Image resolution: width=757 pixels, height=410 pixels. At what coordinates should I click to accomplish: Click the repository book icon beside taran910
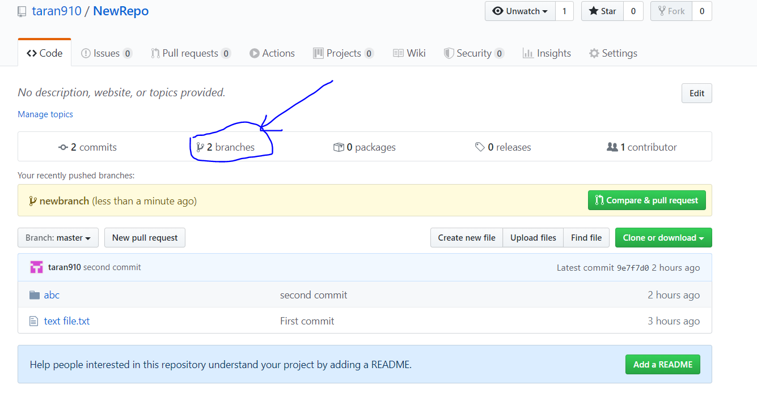pos(22,11)
